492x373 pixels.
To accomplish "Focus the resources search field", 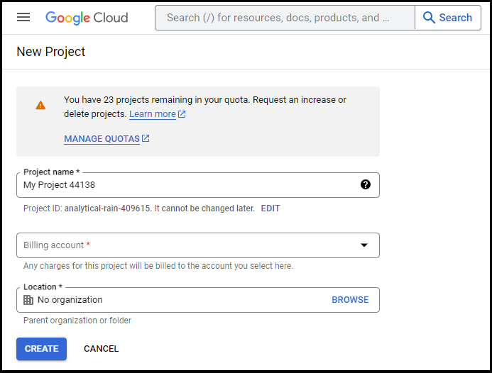I will pos(285,18).
